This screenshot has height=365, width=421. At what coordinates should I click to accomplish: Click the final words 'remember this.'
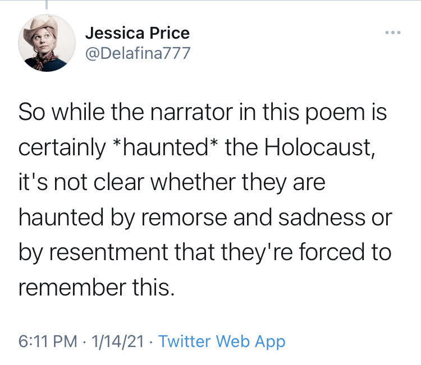pos(95,287)
